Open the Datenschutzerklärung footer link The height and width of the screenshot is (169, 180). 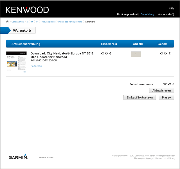165,158
